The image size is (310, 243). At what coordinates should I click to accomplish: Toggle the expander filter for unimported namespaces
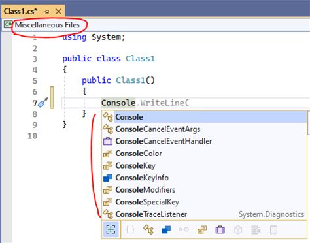tap(111, 229)
